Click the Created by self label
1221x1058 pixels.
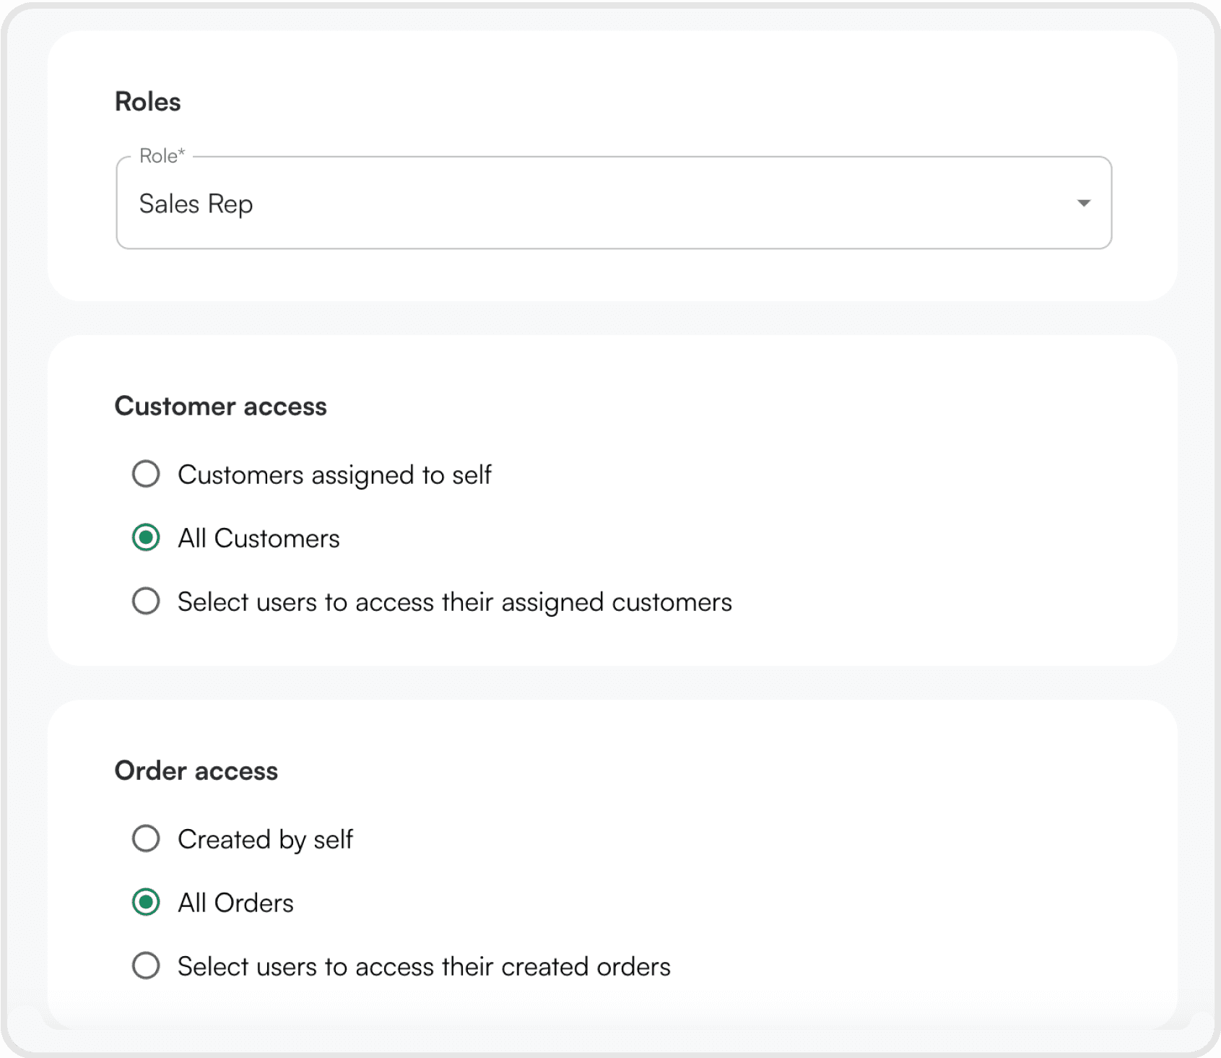265,838
